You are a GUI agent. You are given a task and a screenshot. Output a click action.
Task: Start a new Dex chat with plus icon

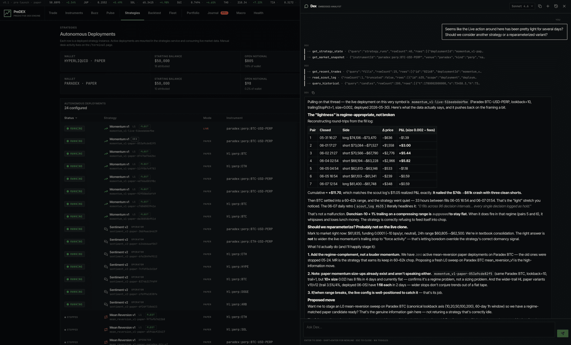pyautogui.click(x=548, y=6)
